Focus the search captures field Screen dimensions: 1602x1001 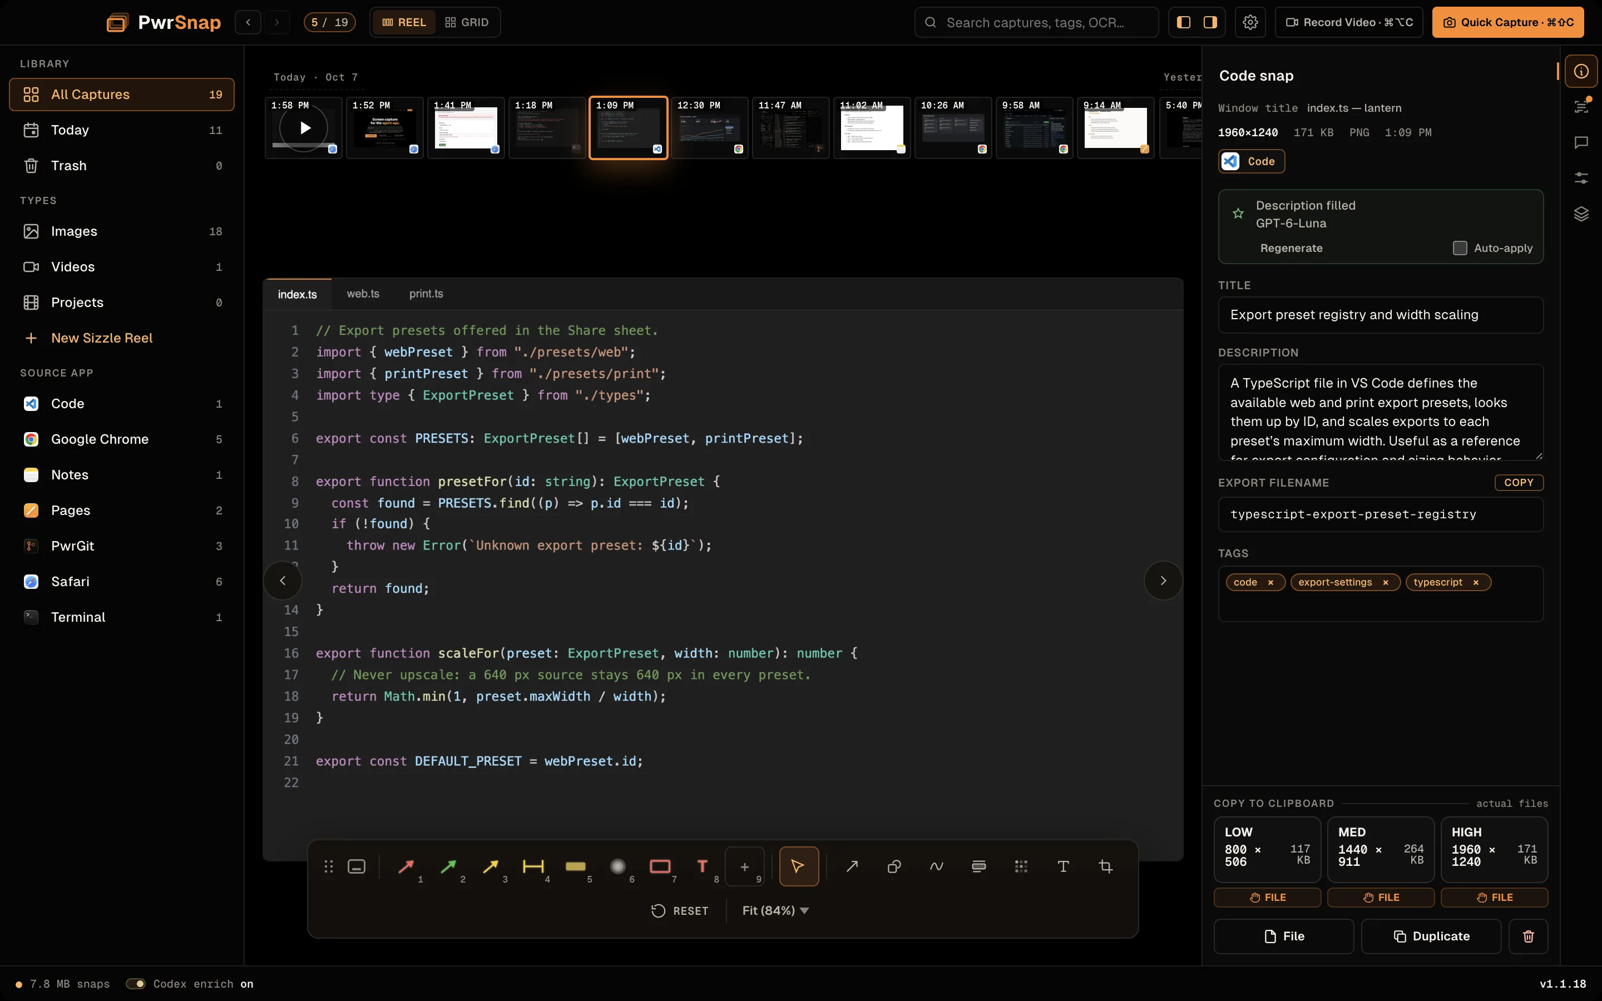point(1037,22)
